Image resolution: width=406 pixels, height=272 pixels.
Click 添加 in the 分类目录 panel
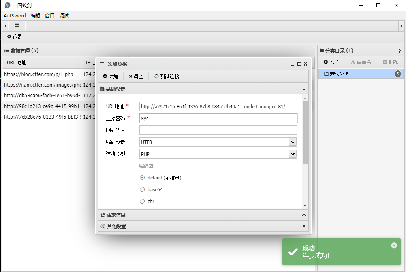tap(331, 62)
